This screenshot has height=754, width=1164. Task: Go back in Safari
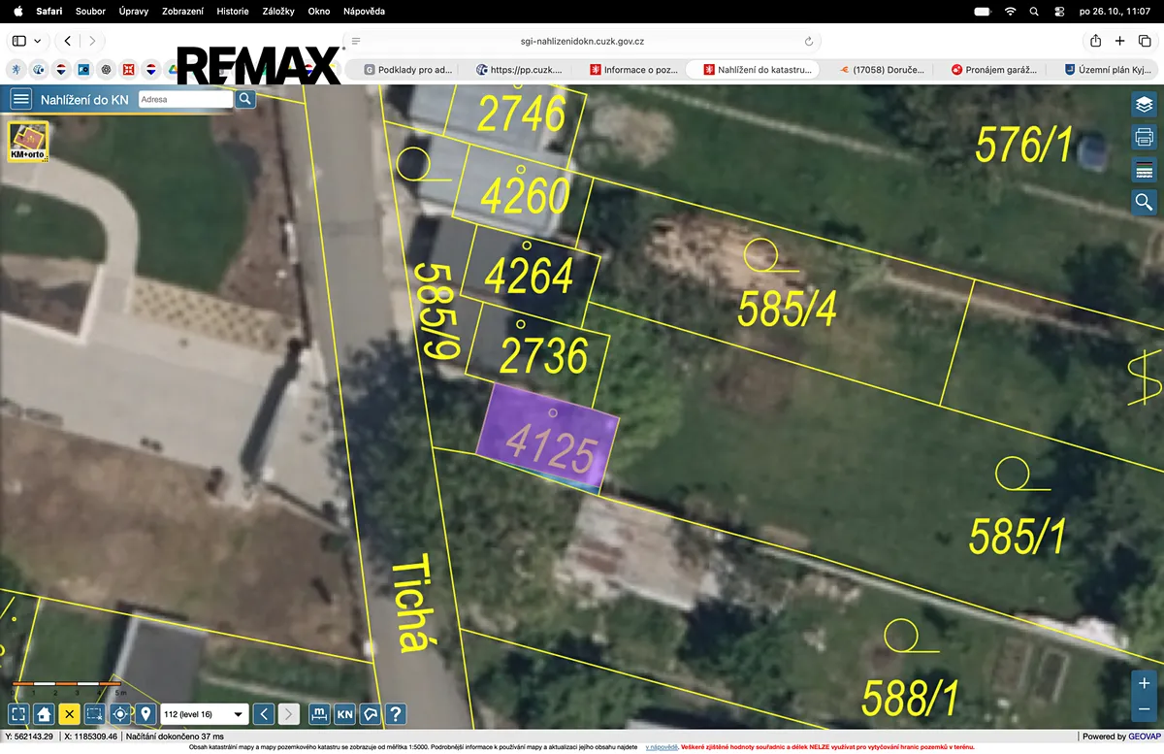tap(67, 41)
